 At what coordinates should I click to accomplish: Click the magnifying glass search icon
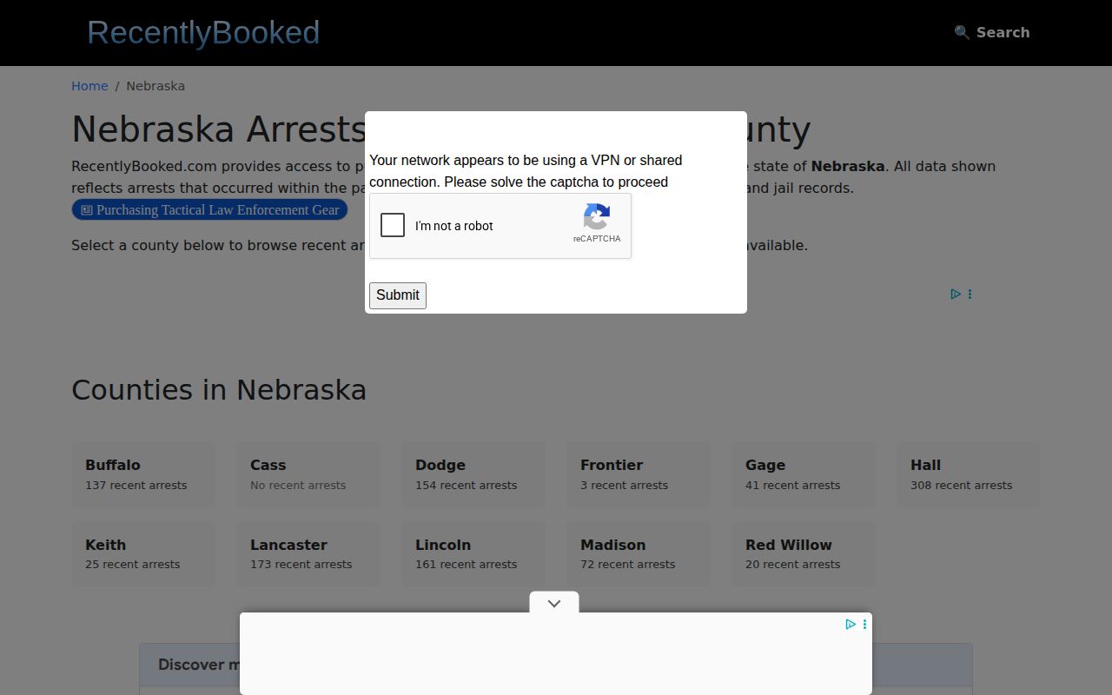pyautogui.click(x=962, y=32)
